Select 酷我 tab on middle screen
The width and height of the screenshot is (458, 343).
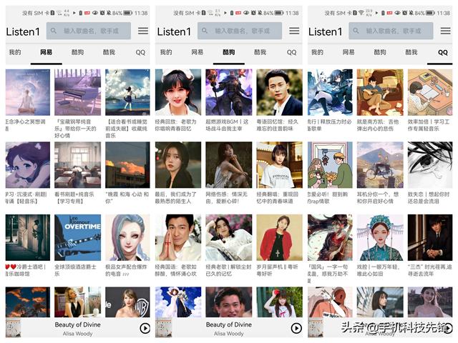260,52
